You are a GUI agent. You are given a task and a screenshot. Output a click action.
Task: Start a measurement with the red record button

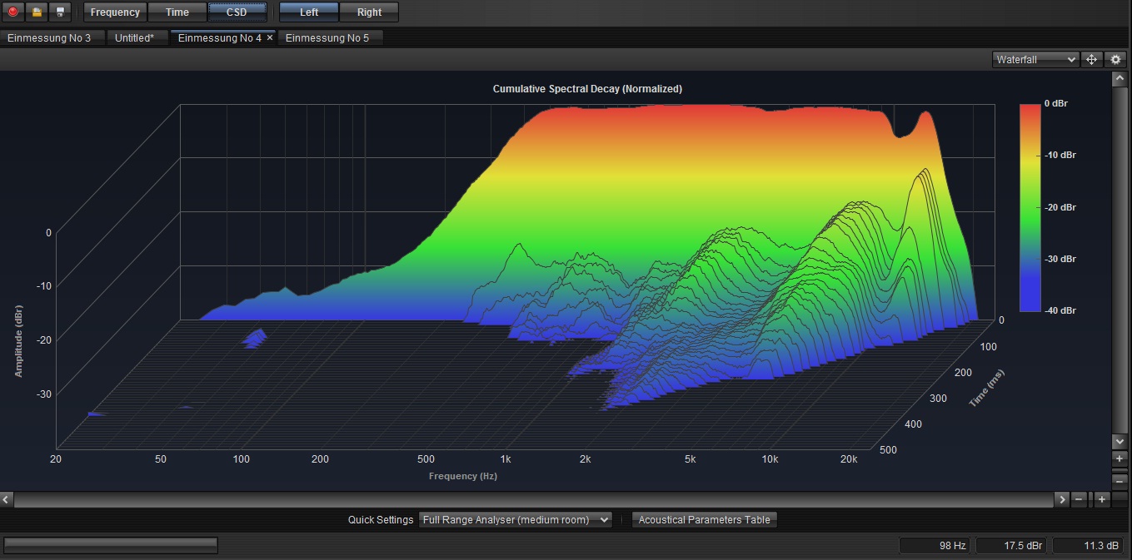click(12, 12)
